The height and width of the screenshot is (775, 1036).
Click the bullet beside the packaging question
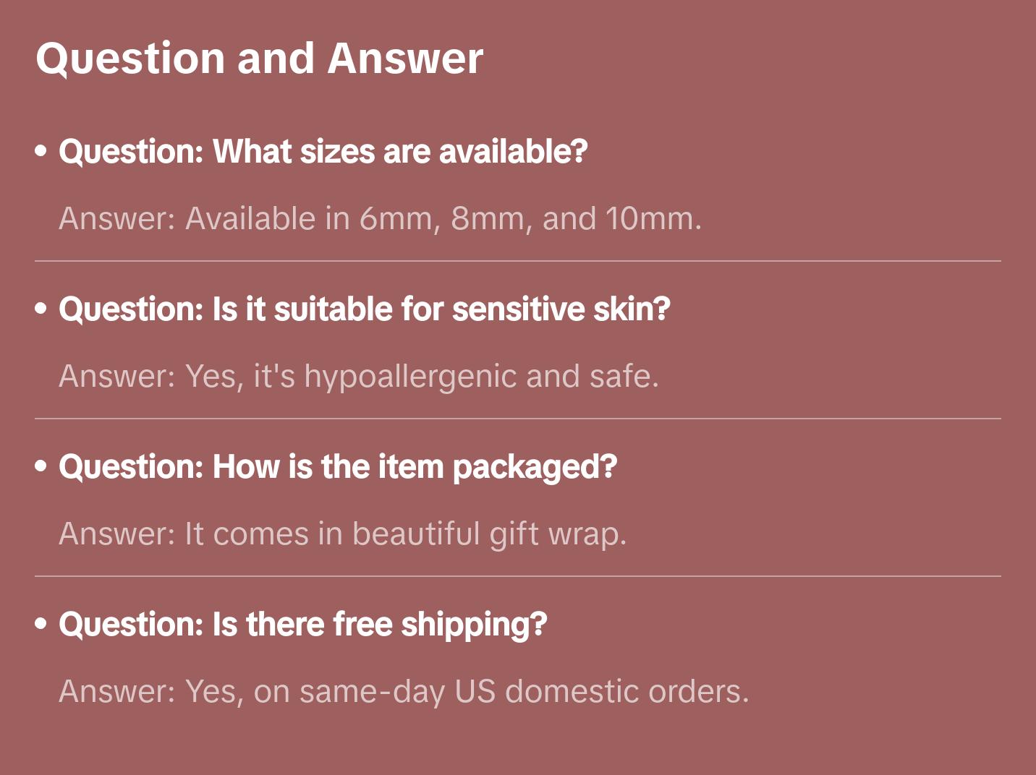click(x=41, y=466)
